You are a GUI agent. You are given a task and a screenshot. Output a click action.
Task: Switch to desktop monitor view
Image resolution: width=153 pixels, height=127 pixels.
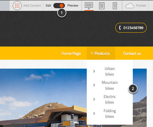[x=89, y=6]
